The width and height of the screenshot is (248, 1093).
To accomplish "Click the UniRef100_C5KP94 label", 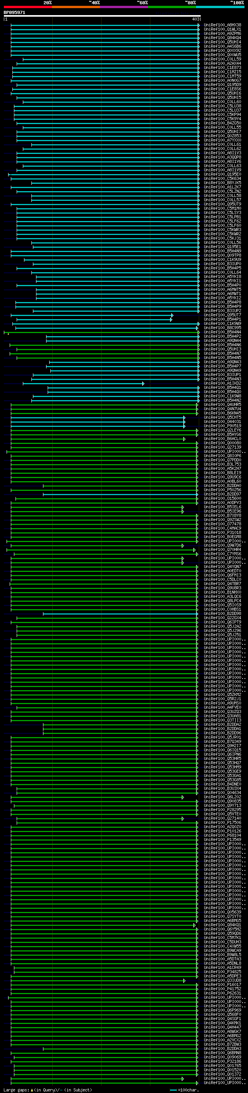I will 222,114.
